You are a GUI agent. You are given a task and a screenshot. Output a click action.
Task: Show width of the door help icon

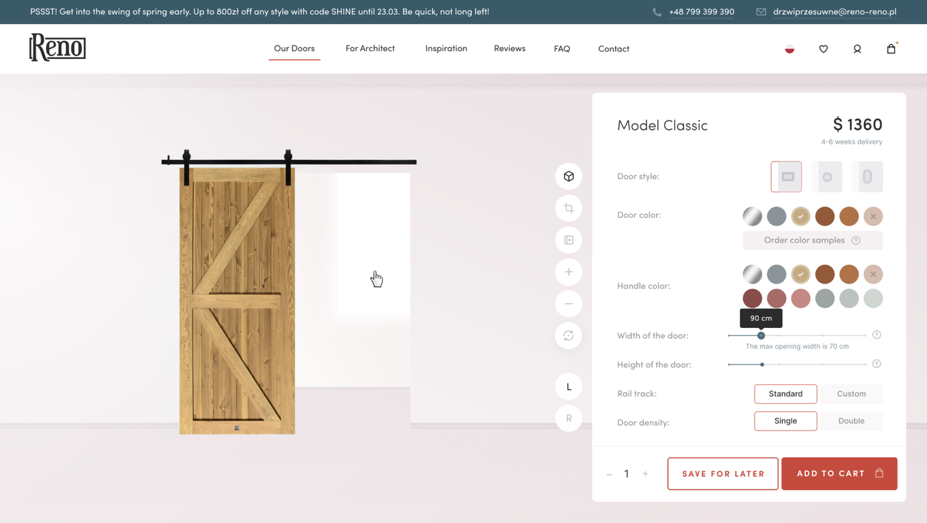click(877, 335)
